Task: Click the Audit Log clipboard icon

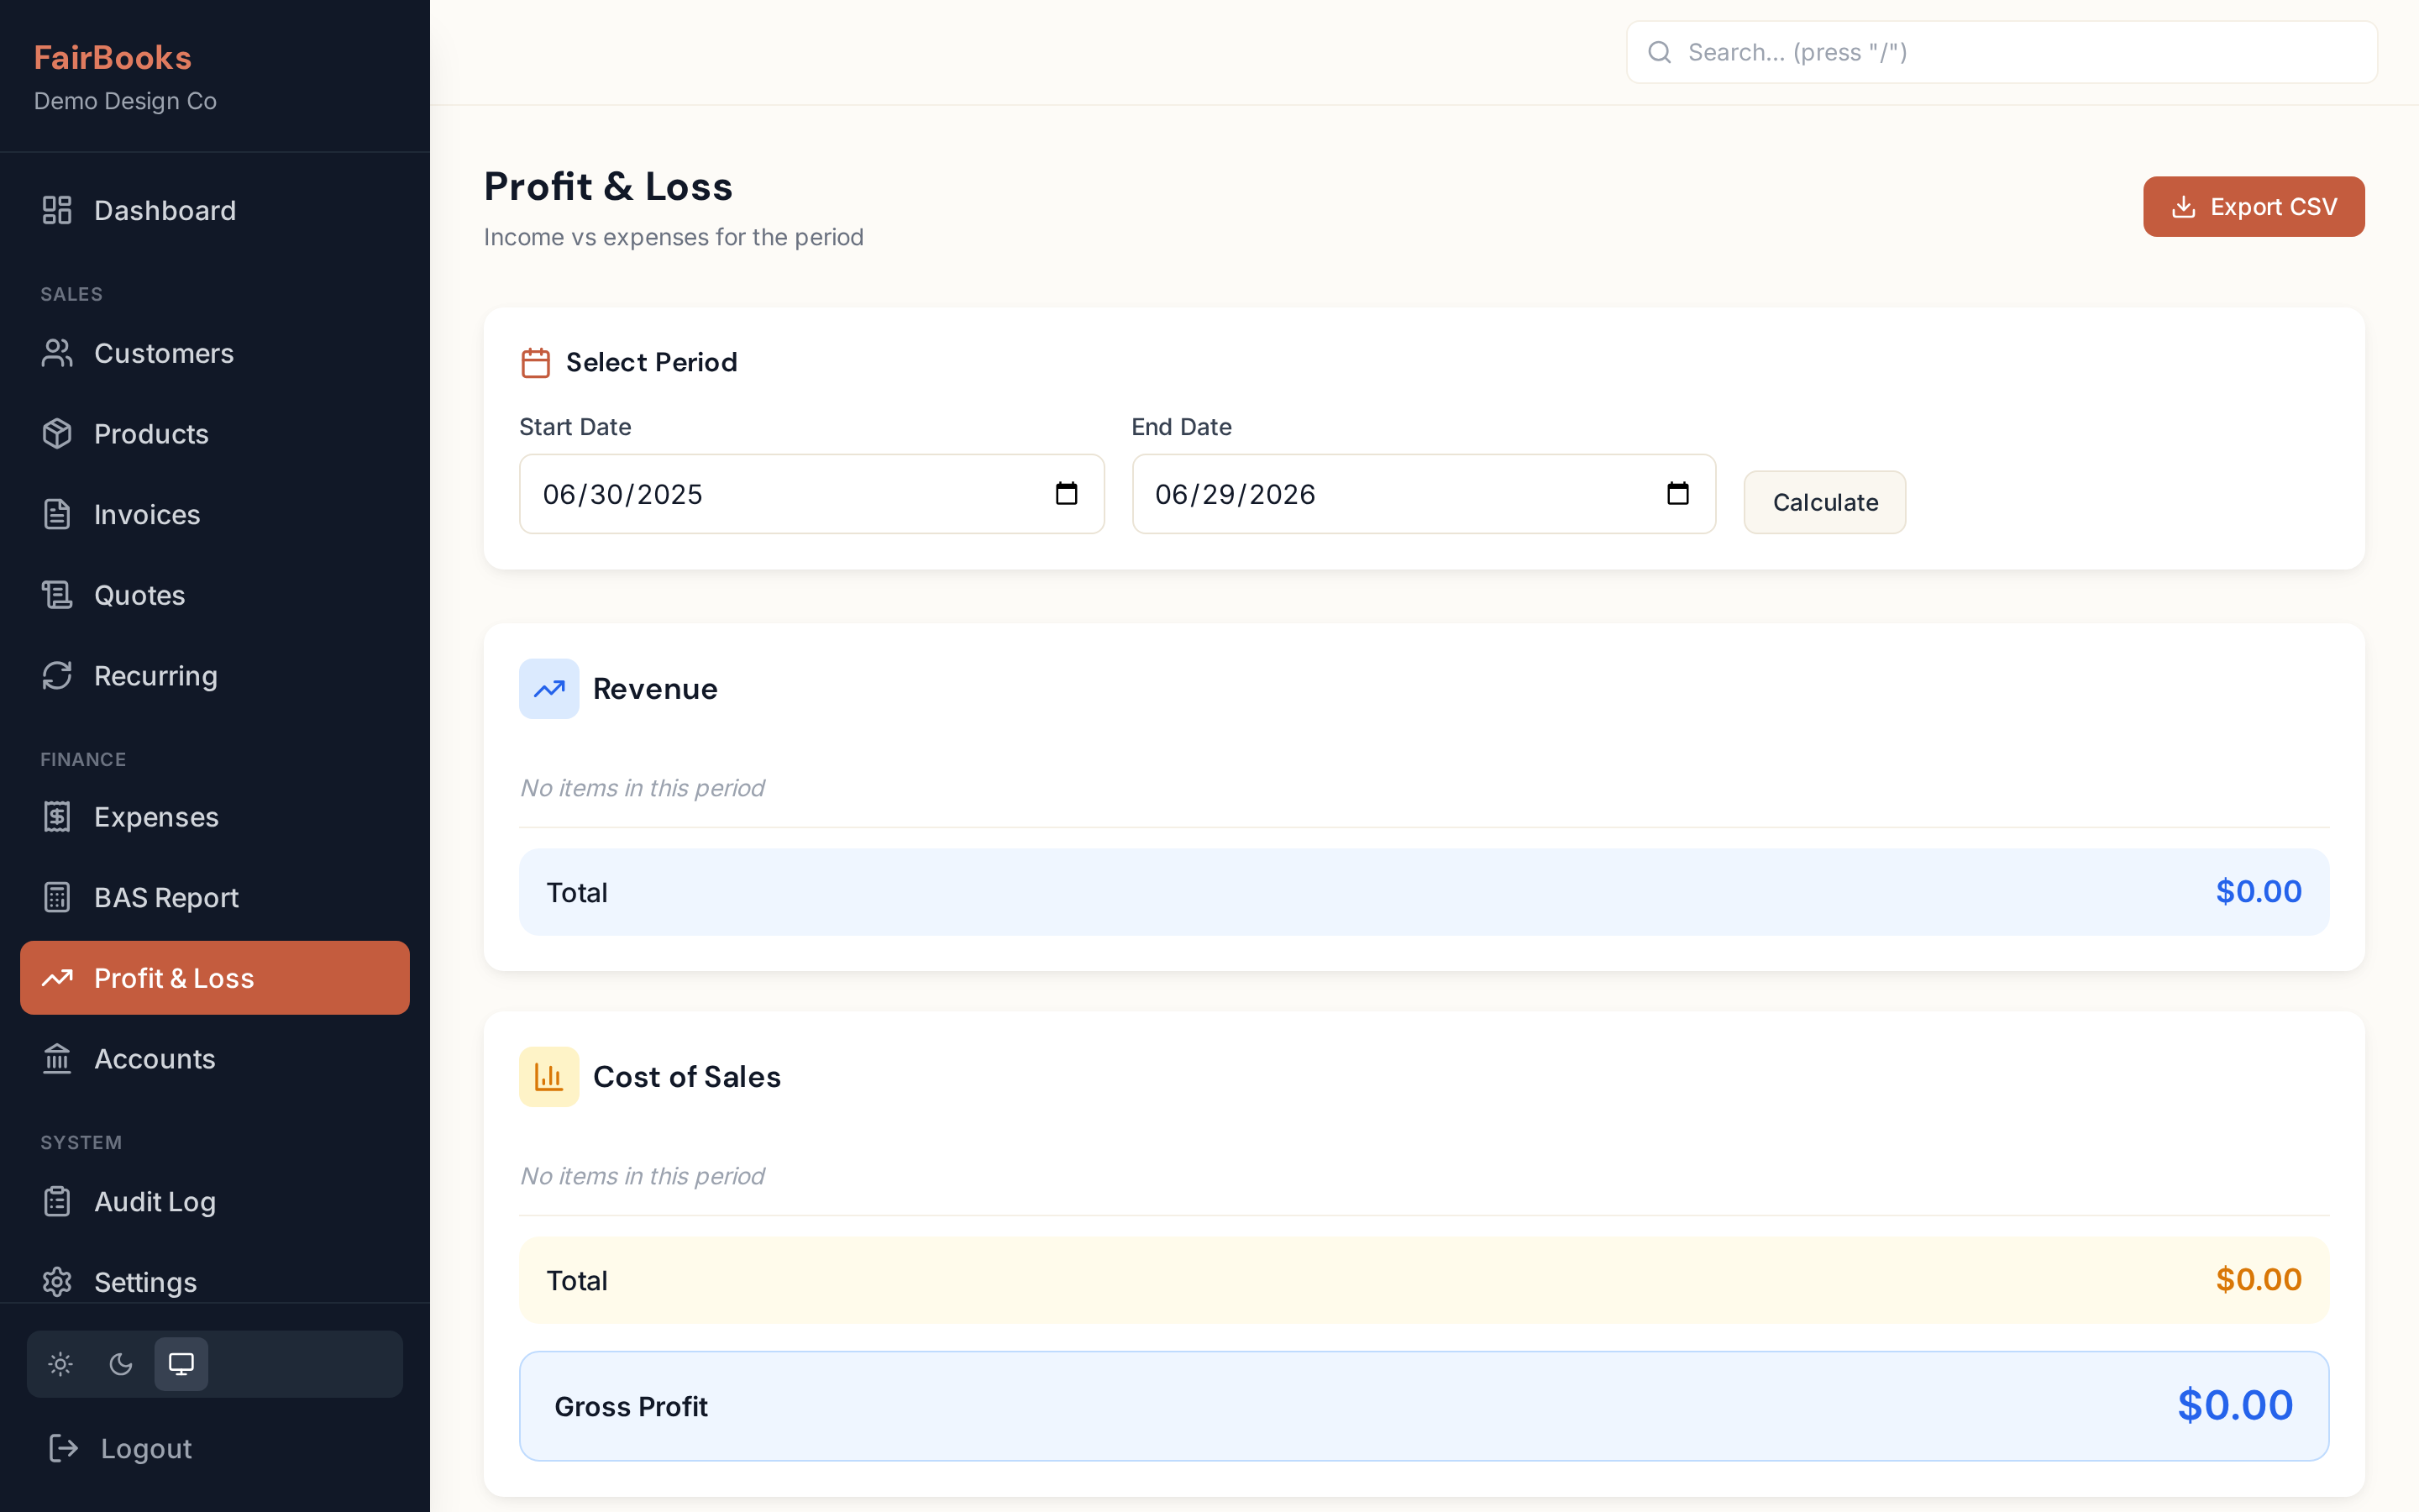Action: pyautogui.click(x=57, y=1201)
